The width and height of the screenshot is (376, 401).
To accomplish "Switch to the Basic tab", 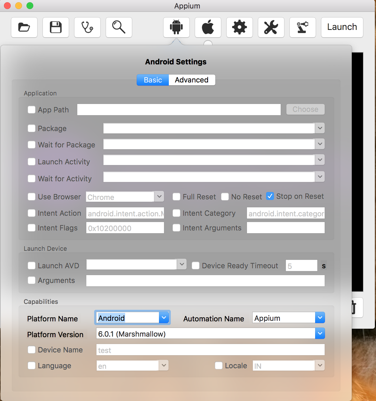I will (153, 80).
